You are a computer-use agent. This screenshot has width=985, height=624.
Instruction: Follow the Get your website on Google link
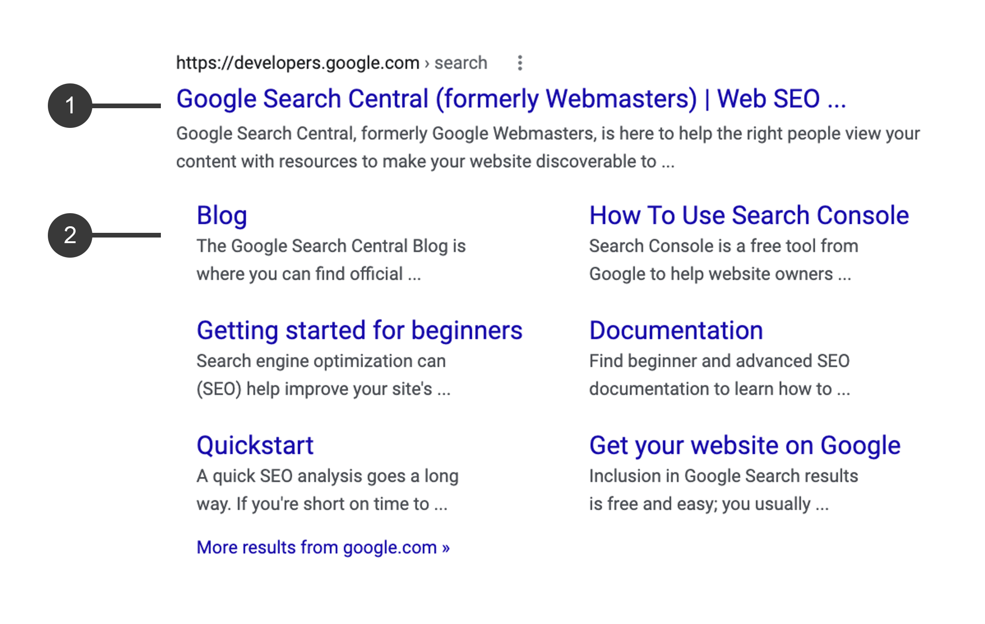744,445
